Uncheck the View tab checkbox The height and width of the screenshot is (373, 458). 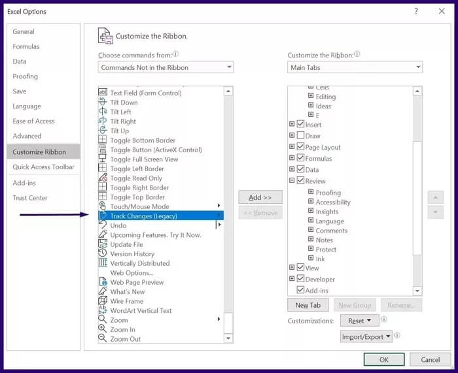(300, 267)
